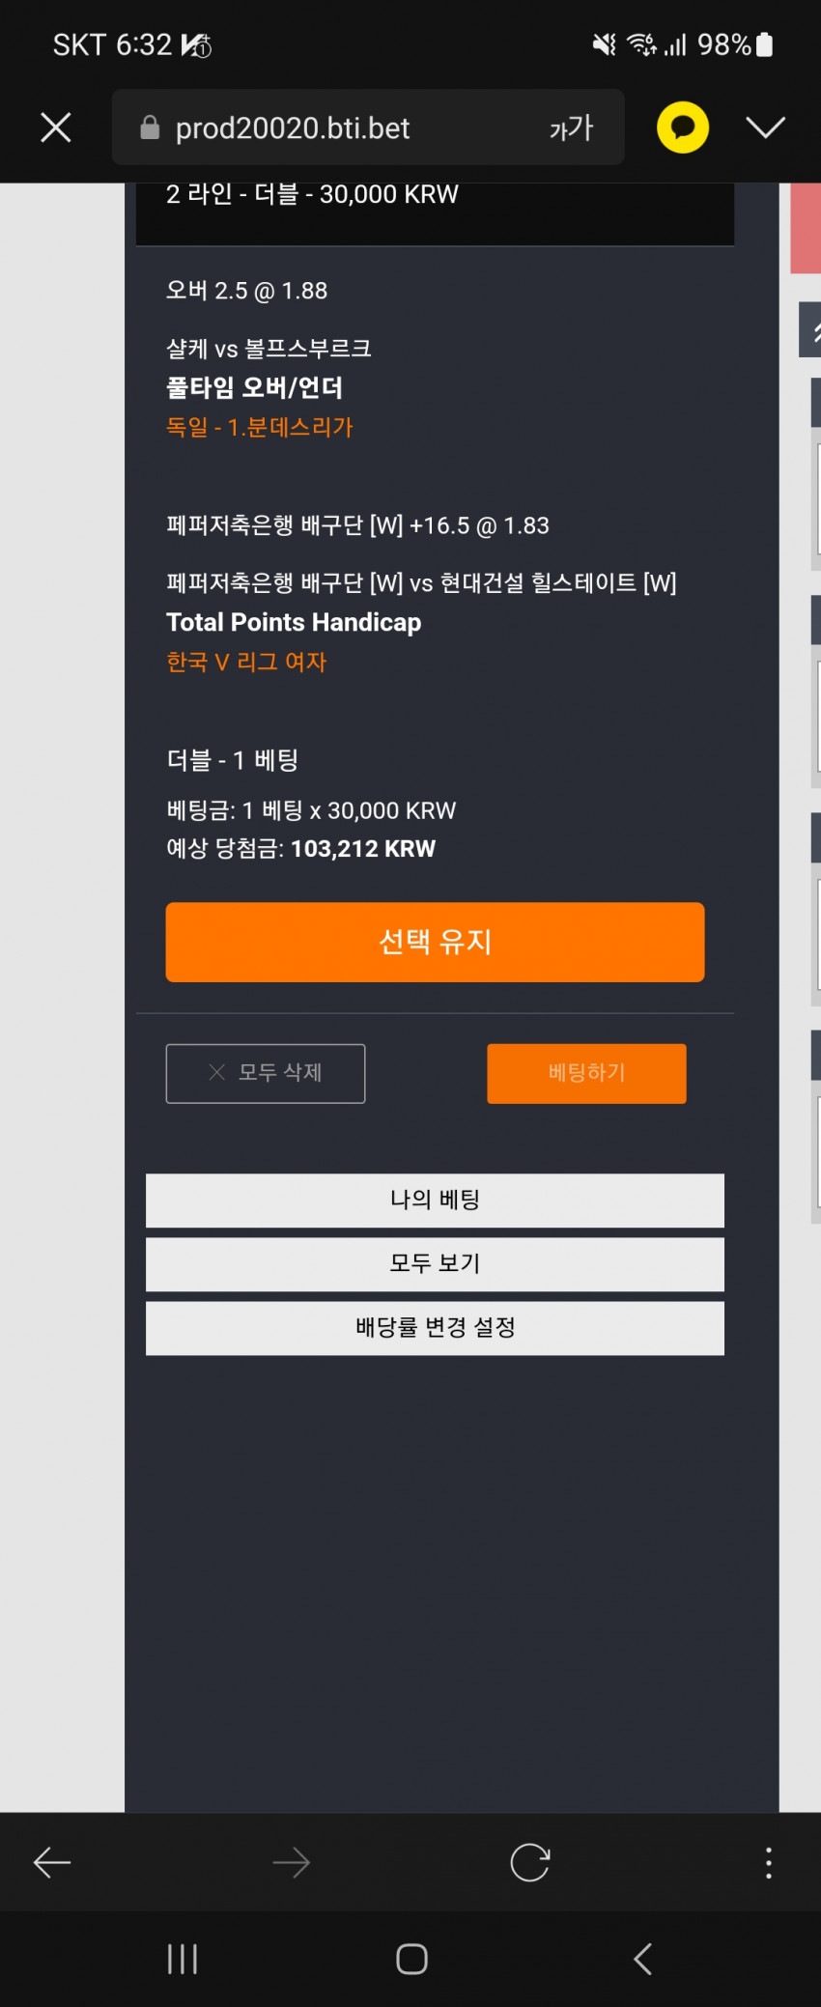Open the 가가 font size control
Viewport: 821px width, 2007px height.
(571, 127)
